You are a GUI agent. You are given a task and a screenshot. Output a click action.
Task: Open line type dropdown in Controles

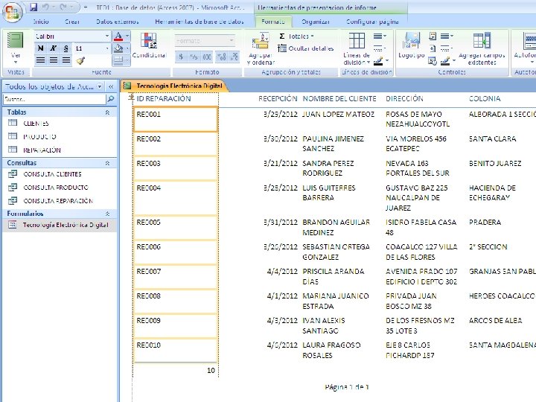click(x=447, y=48)
